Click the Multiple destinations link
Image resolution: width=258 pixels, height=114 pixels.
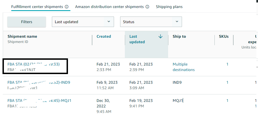pyautogui.click(x=184, y=67)
